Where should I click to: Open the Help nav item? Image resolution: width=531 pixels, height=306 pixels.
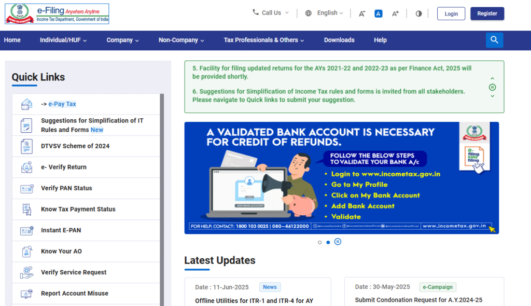pyautogui.click(x=380, y=40)
